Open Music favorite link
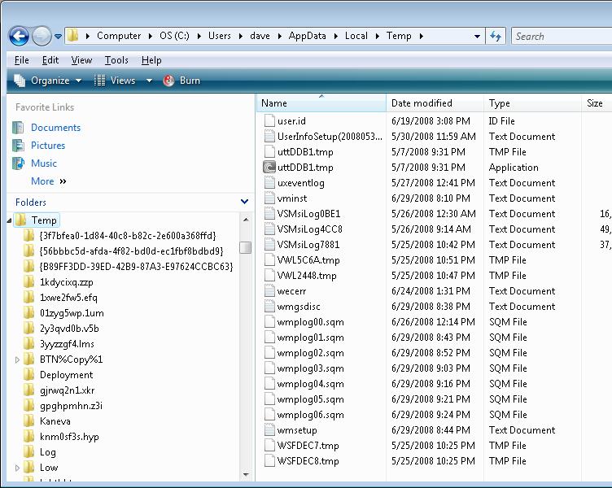 (44, 163)
